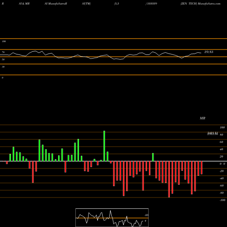This screenshot has width=227, height=227.
Task: Click the '80' label on MR axis
Action: 222,135
